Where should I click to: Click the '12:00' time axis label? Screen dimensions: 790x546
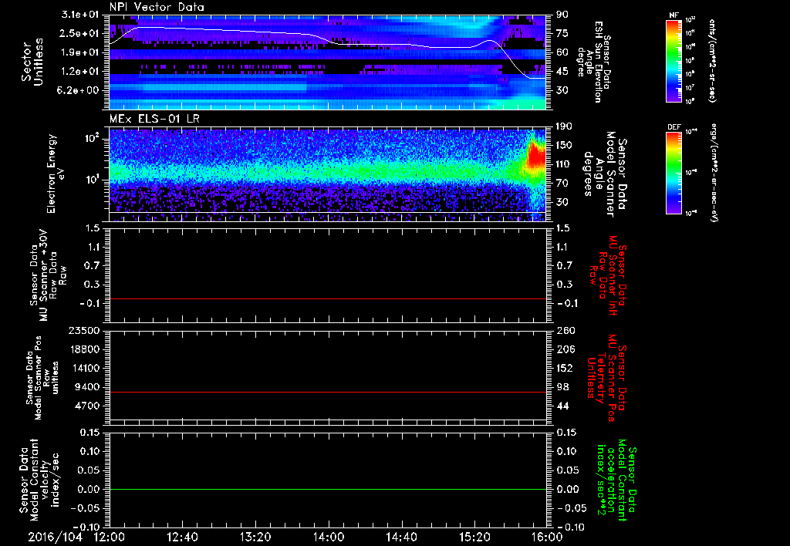click(x=109, y=537)
